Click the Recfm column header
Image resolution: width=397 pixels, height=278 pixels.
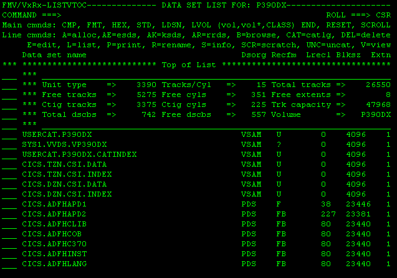coord(284,55)
